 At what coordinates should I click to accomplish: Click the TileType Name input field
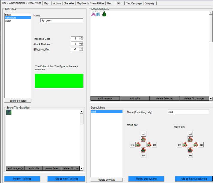(x=61, y=20)
